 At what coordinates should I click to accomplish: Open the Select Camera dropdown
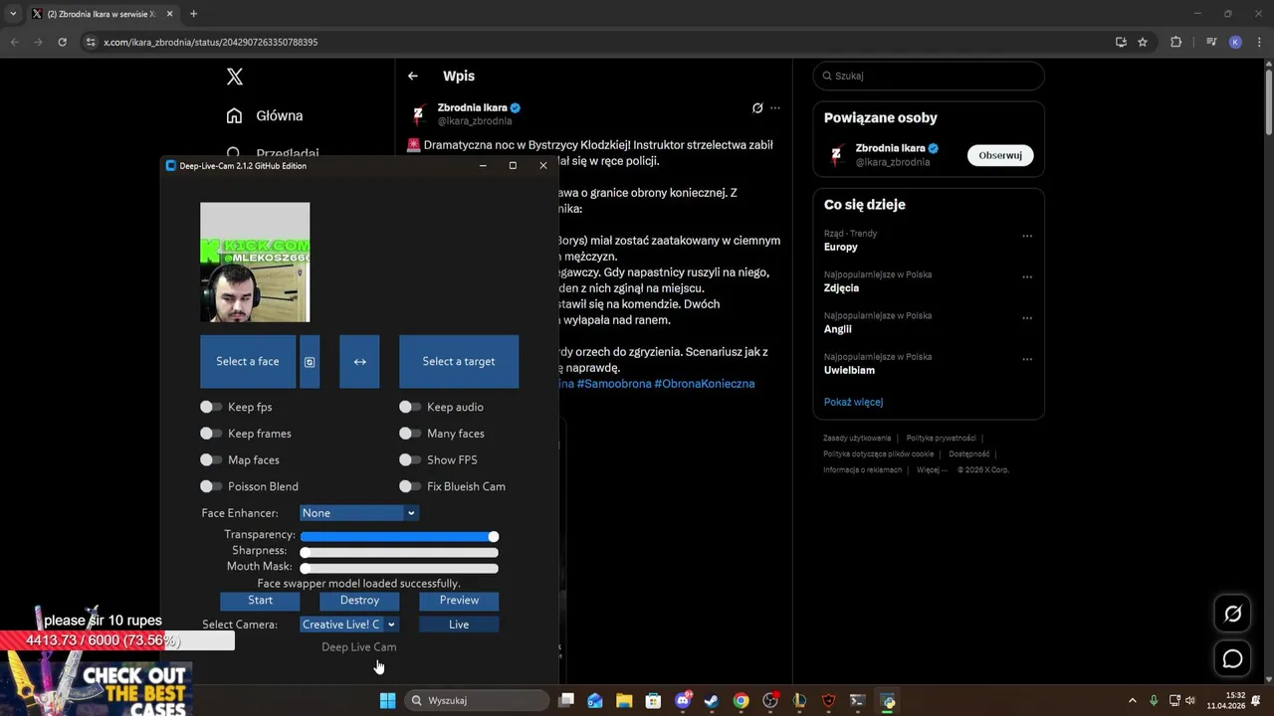point(349,625)
